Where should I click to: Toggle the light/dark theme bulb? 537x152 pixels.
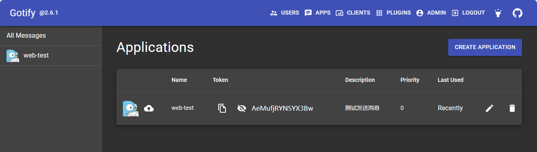click(x=498, y=13)
